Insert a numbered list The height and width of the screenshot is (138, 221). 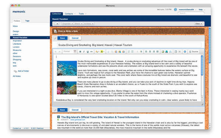[129, 52]
